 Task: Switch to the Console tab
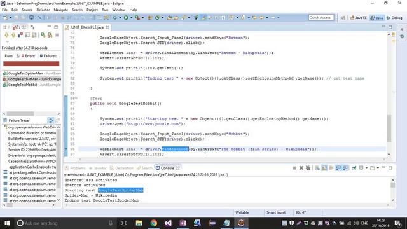click(x=167, y=168)
